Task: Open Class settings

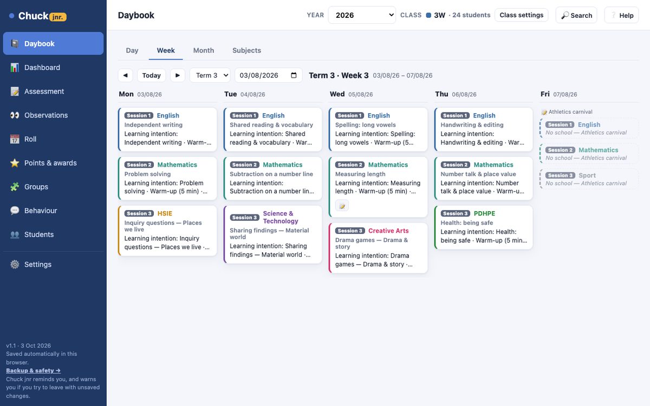Action: coord(521,15)
